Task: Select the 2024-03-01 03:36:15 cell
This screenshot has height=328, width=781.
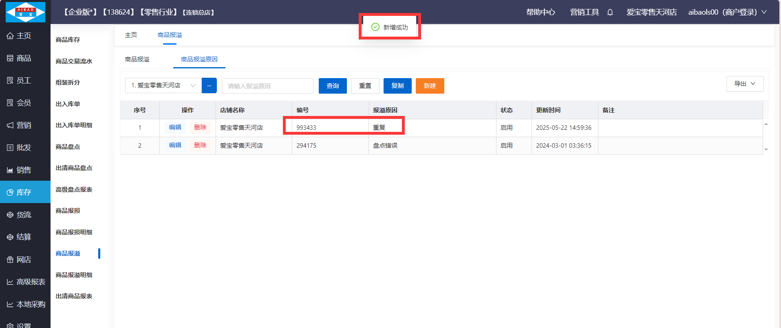Action: (565, 146)
